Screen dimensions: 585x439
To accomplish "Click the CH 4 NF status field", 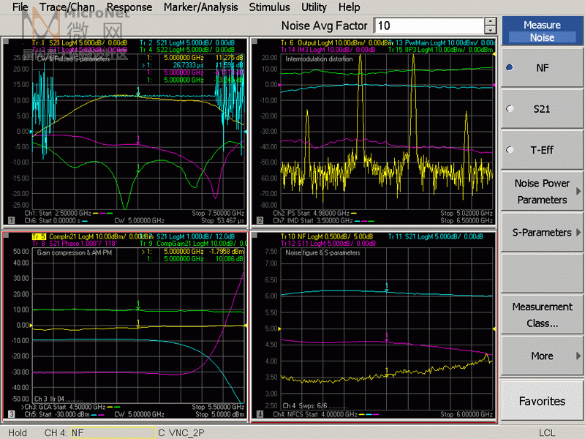I will 113,432.
